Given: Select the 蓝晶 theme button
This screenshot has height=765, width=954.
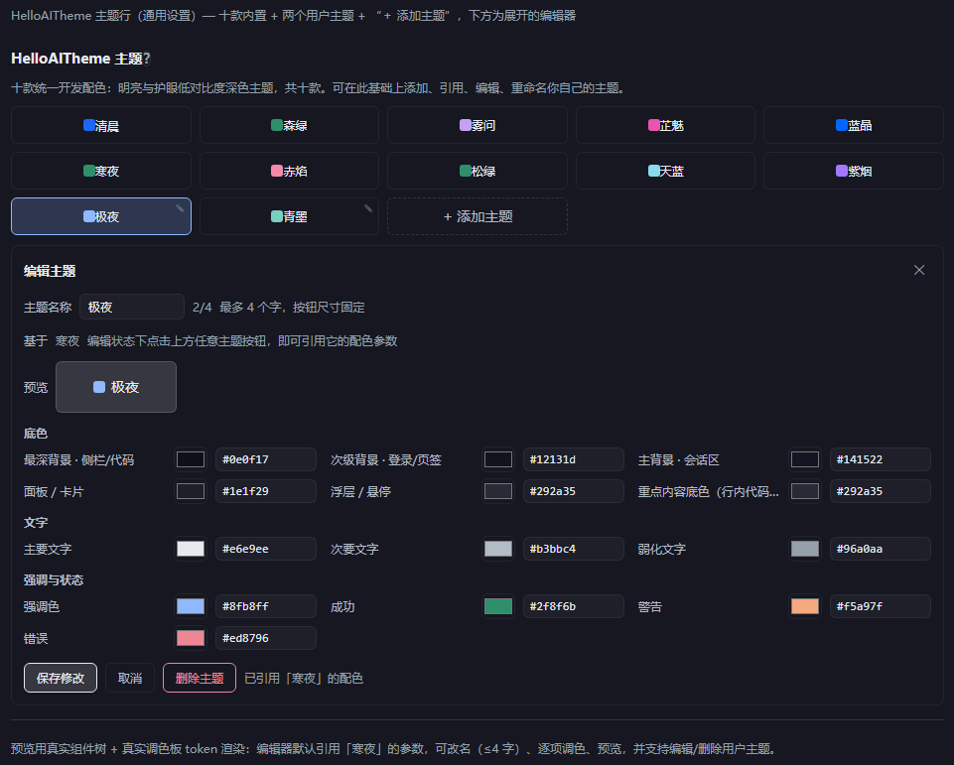Looking at the screenshot, I should click(x=854, y=125).
